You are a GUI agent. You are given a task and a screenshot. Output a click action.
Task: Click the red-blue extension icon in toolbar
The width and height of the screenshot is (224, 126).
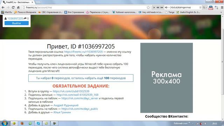click(211, 8)
